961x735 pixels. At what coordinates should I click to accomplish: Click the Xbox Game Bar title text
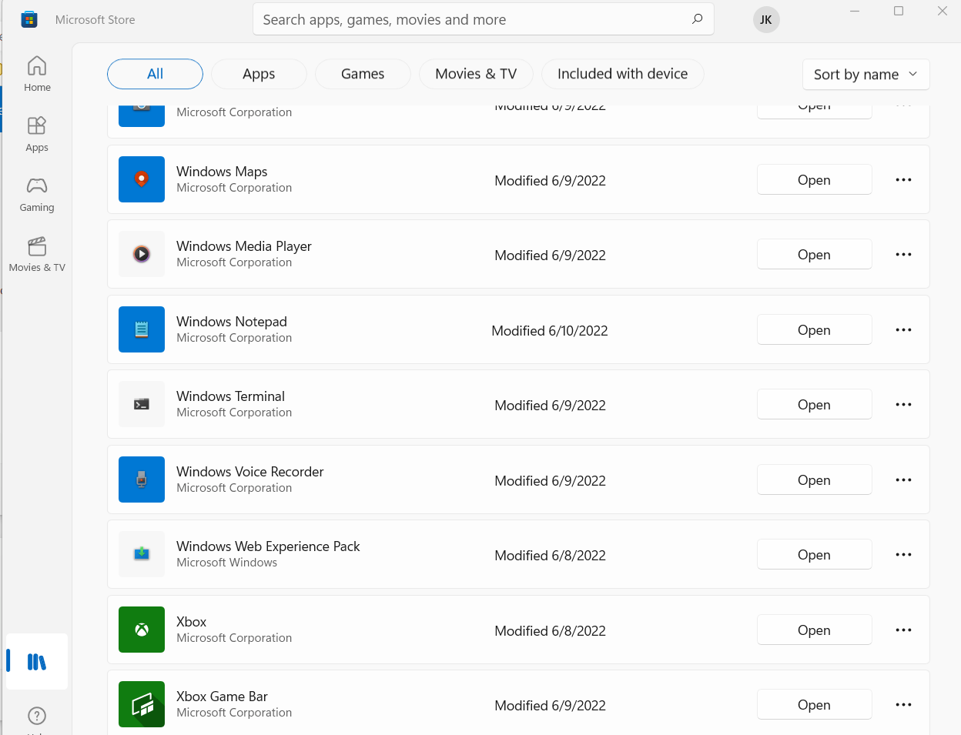222,696
